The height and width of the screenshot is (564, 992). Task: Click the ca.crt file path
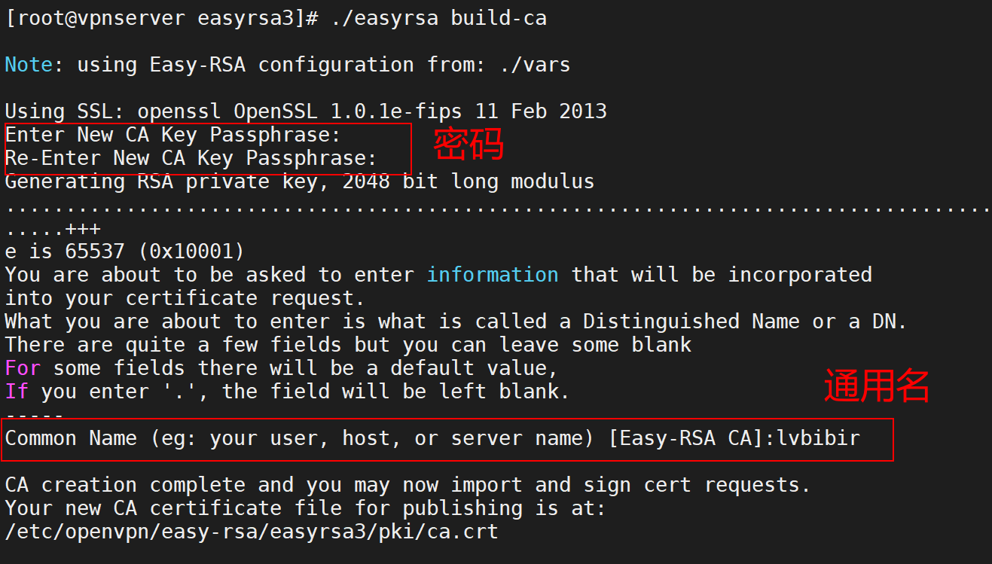(x=251, y=532)
